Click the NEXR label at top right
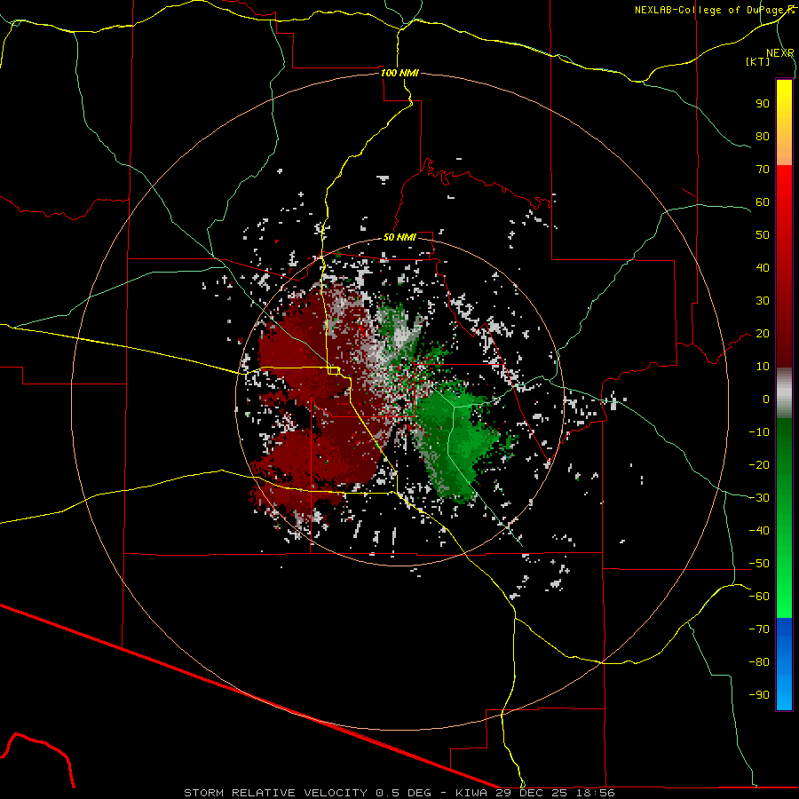799x799 pixels. (779, 53)
